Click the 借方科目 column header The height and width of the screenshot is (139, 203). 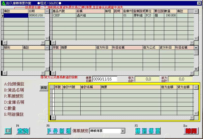pos(104,48)
